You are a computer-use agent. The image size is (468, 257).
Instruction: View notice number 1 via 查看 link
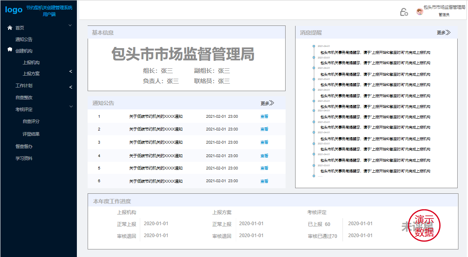click(264, 117)
